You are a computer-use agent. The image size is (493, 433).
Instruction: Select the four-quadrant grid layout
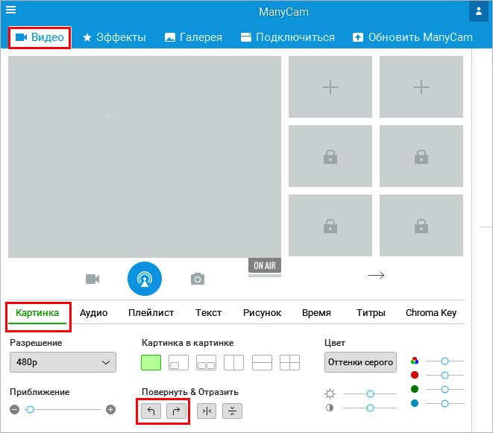(289, 363)
